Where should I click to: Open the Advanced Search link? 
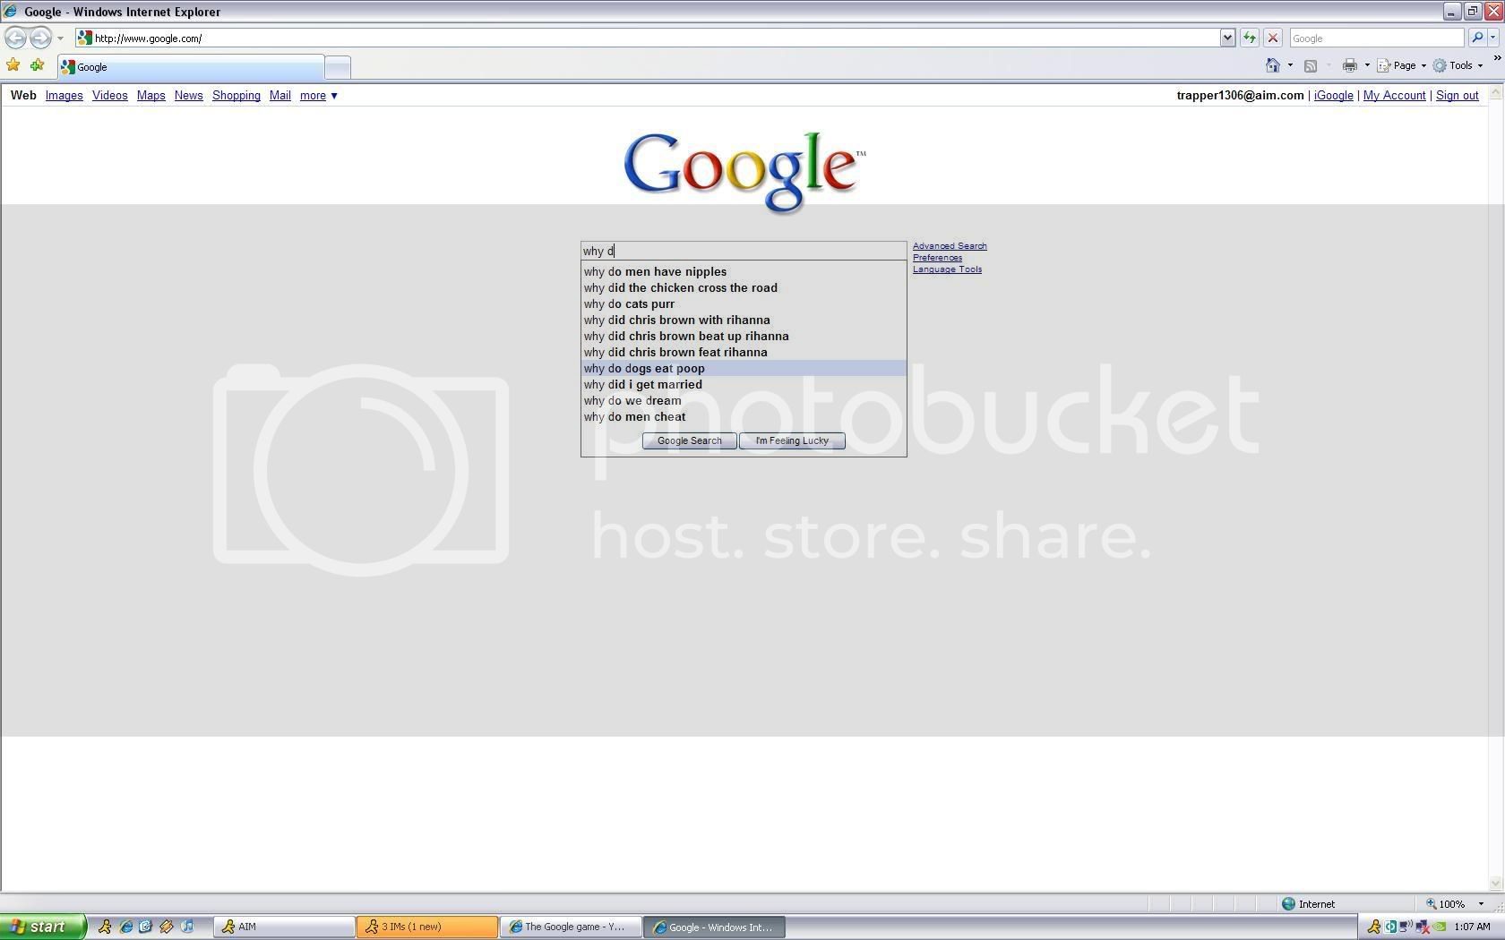[950, 246]
